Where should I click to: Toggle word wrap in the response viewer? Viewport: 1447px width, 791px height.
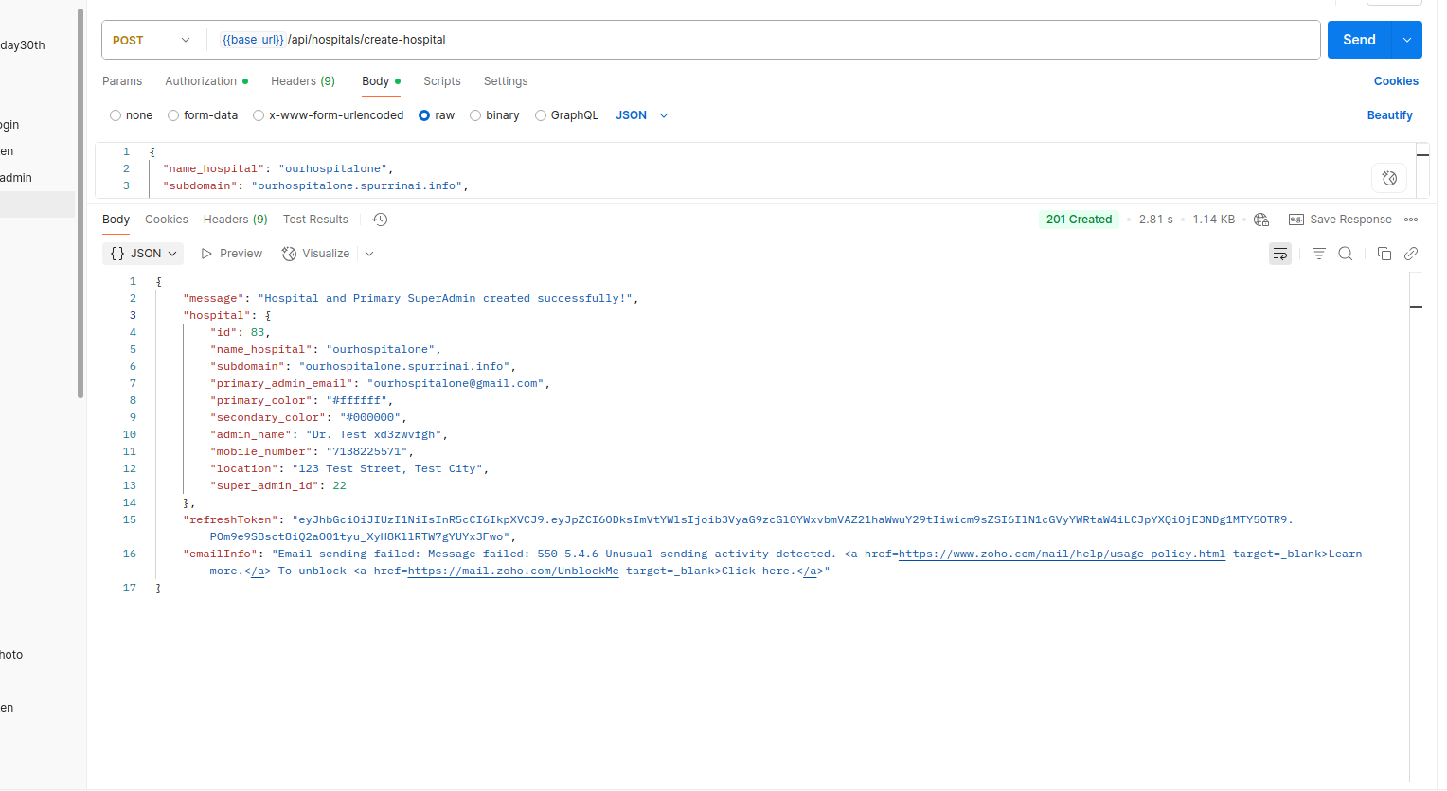click(x=1279, y=254)
